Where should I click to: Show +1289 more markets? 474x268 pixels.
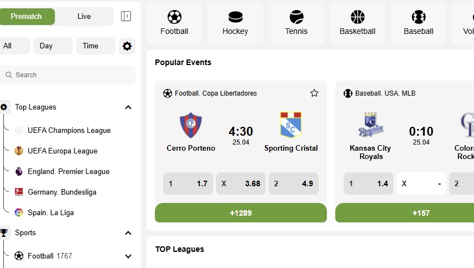[241, 213]
